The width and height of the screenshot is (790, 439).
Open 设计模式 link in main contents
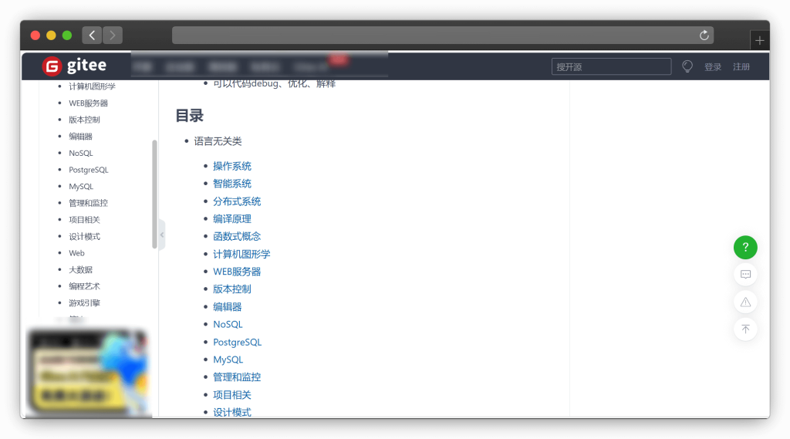[231, 412]
